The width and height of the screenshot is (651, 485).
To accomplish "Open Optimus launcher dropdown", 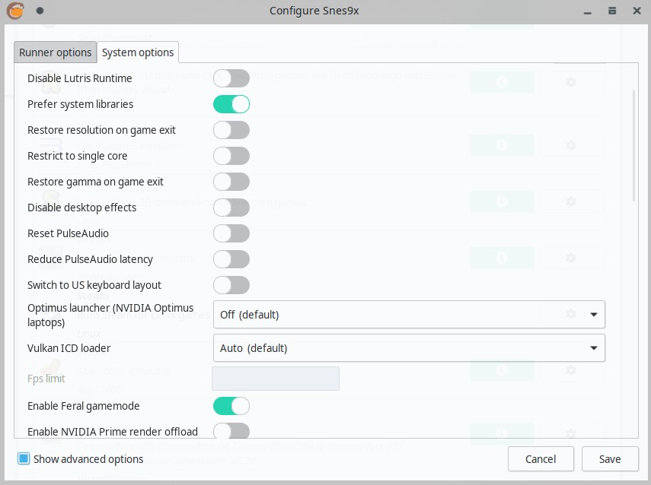I will (409, 315).
